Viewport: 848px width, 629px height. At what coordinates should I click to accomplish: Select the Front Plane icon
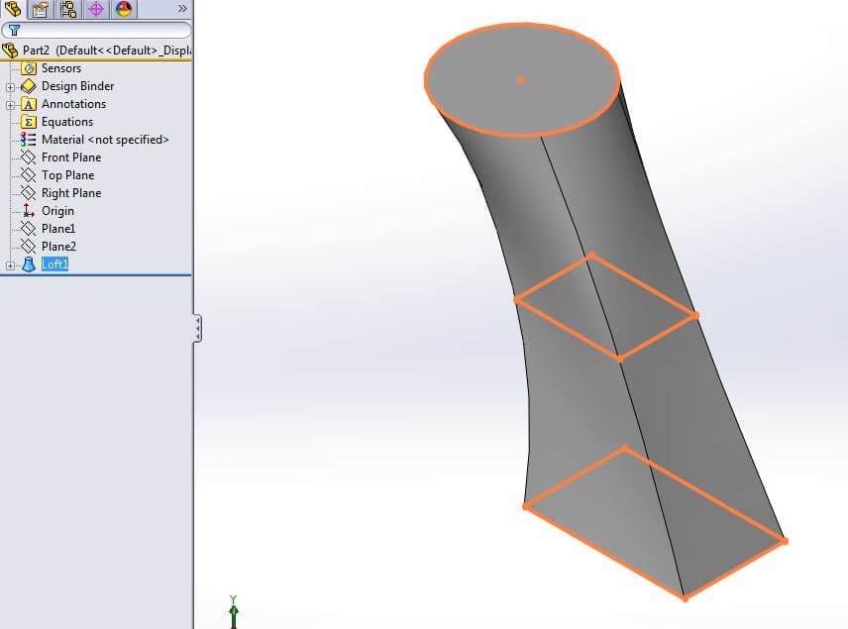coord(28,157)
